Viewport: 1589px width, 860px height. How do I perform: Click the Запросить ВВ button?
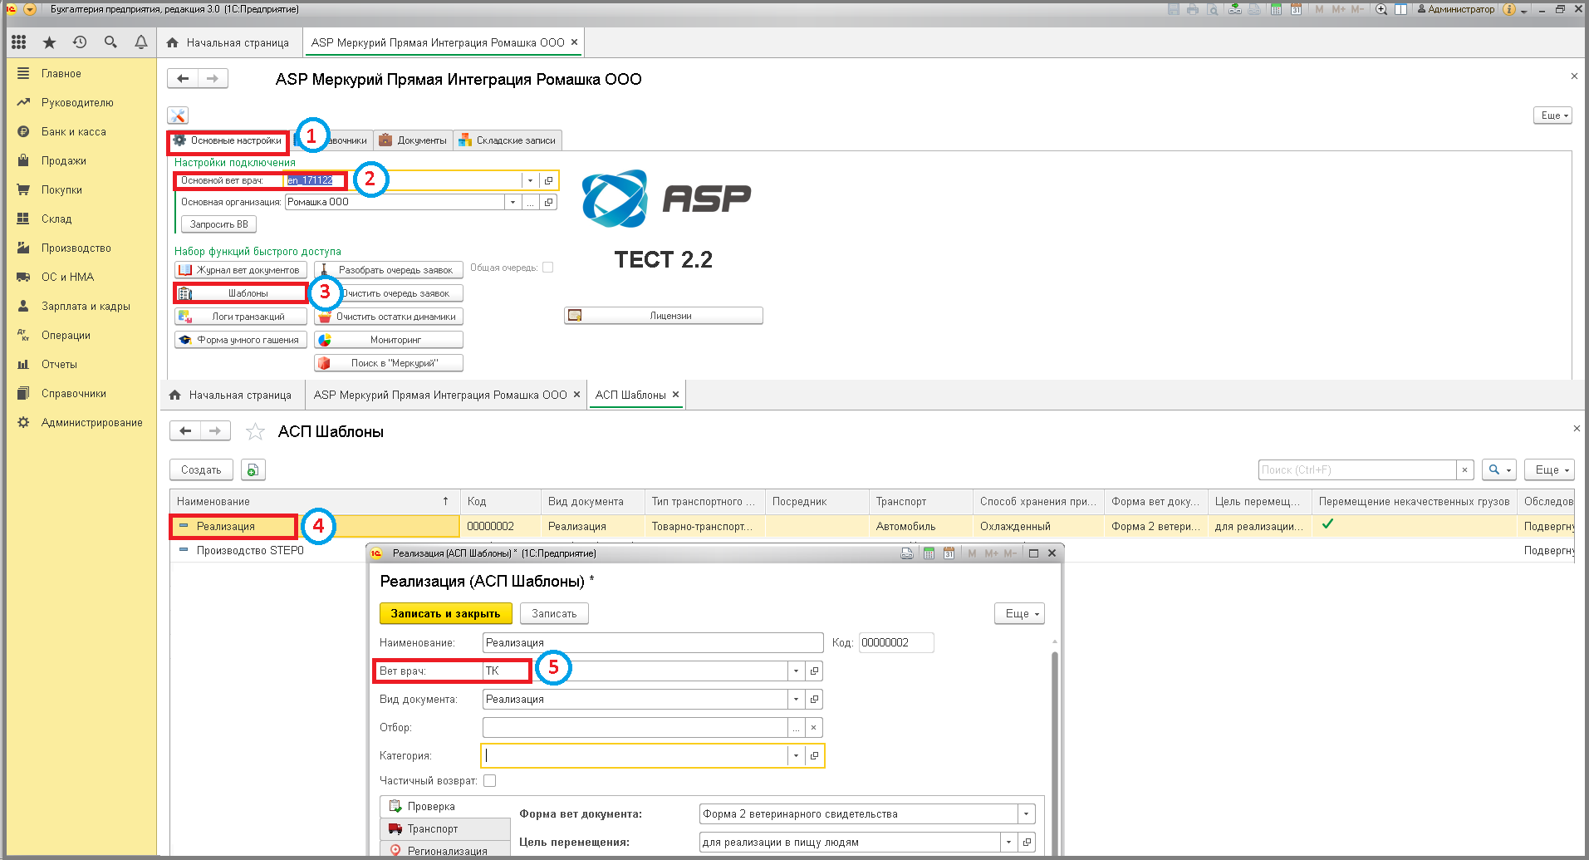tap(219, 224)
